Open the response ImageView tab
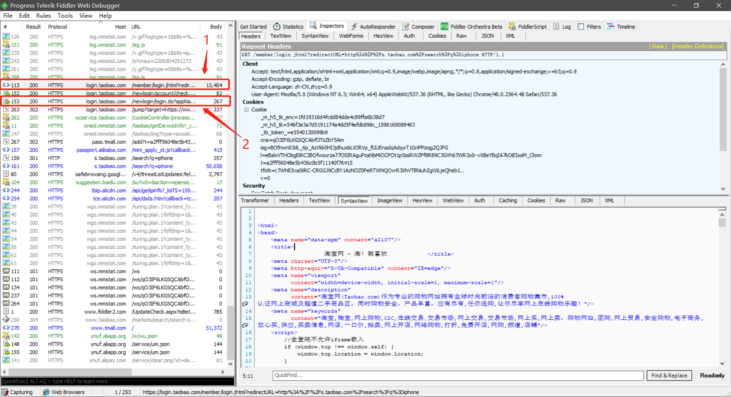Screen dimensions: 731x397 click(389, 201)
